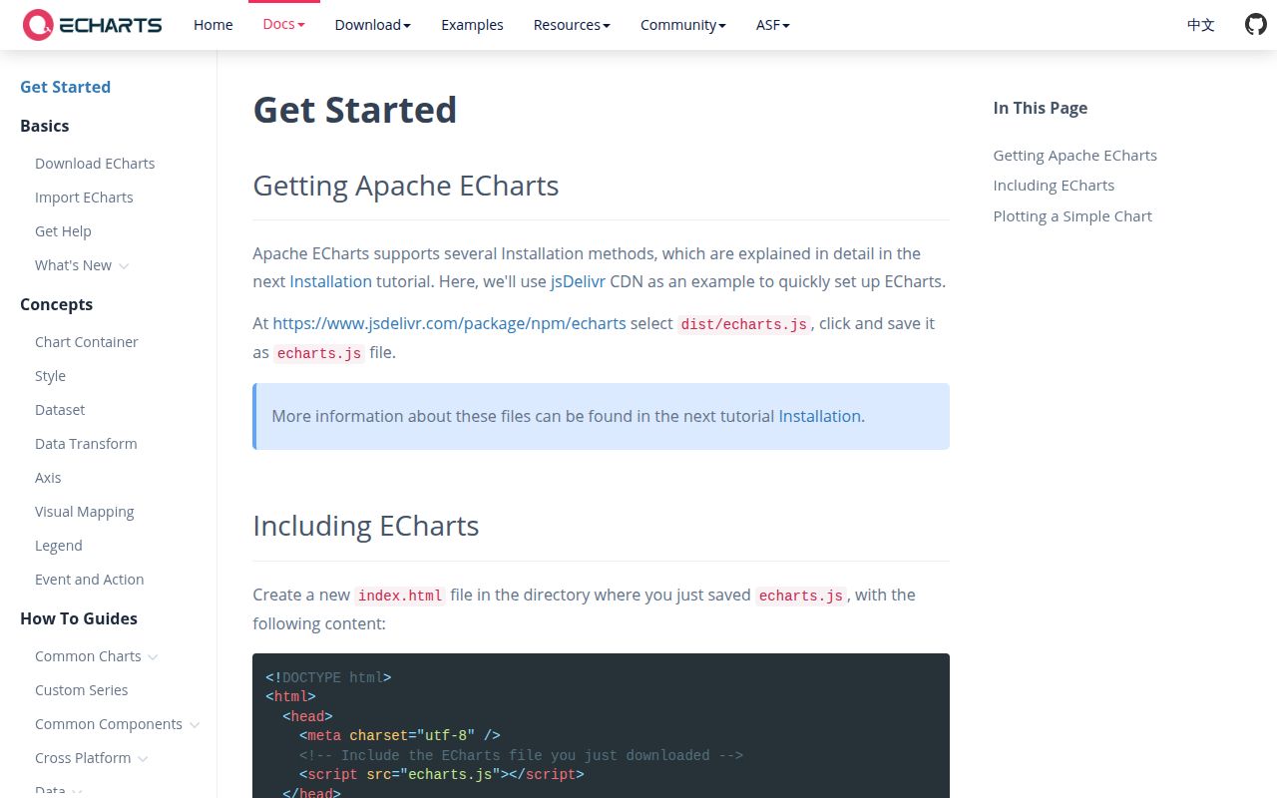Viewport: 1277px width, 798px height.
Task: Expand the What's New chevron
Action: click(124, 266)
